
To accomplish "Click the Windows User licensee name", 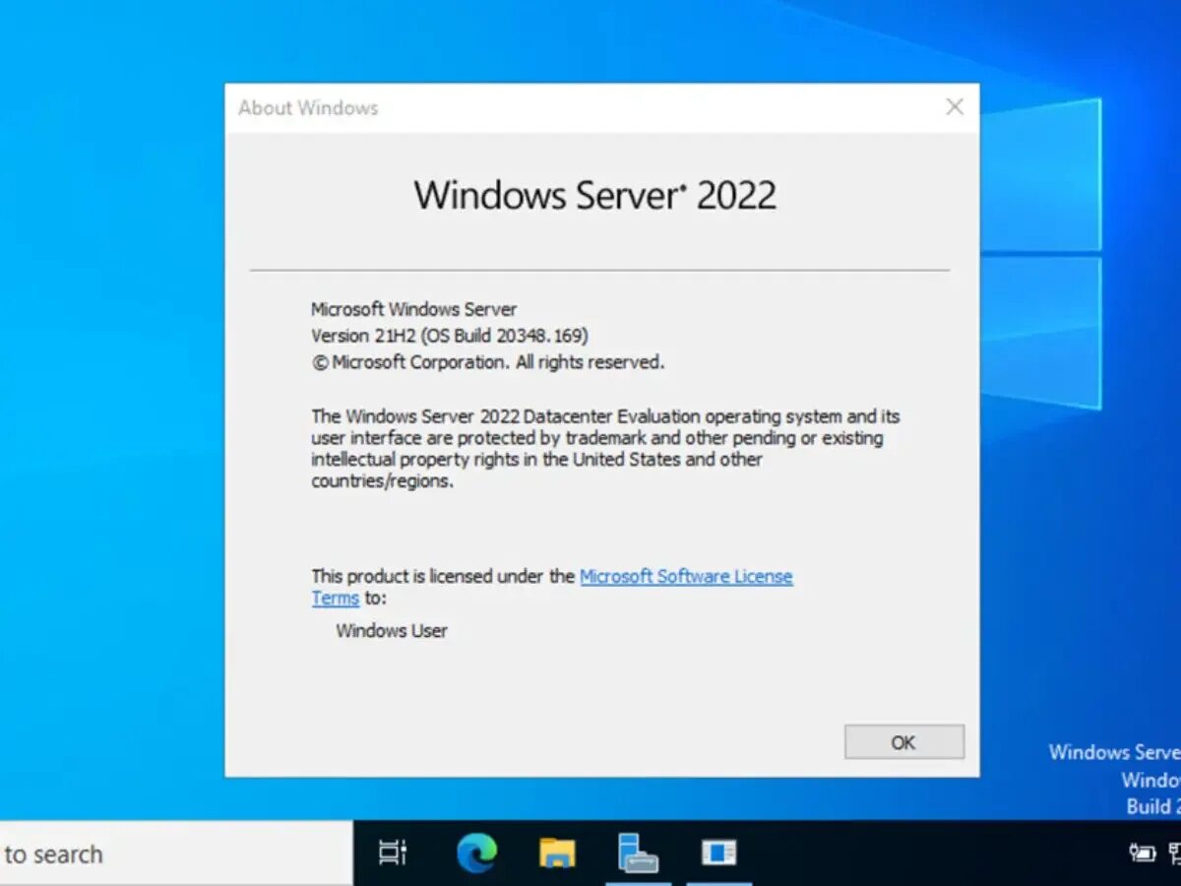I will point(392,630).
